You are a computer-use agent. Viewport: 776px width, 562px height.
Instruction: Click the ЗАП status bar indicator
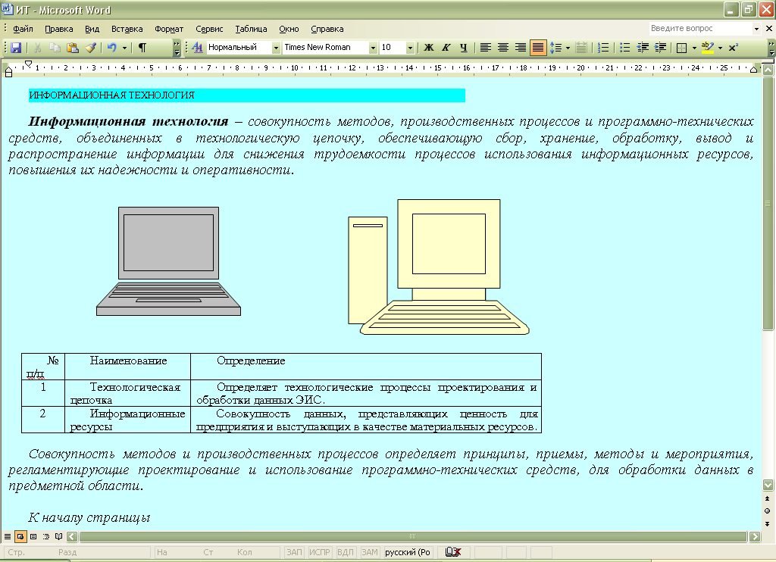pos(294,552)
